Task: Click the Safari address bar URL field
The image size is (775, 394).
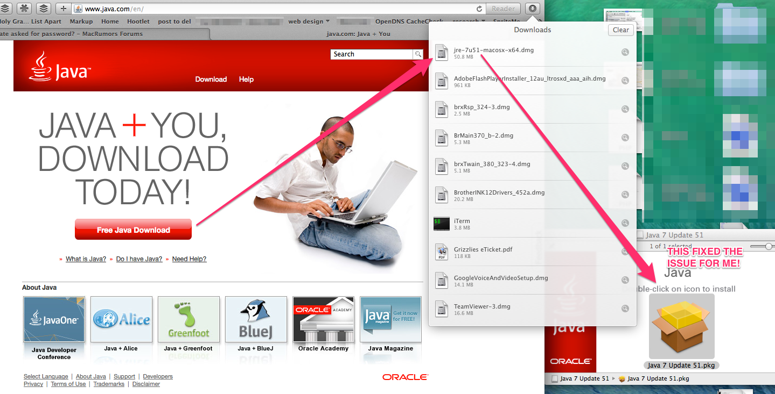Action: (x=279, y=9)
